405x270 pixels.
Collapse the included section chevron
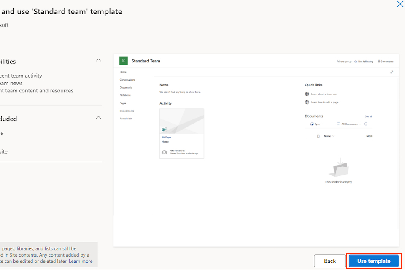tap(98, 118)
